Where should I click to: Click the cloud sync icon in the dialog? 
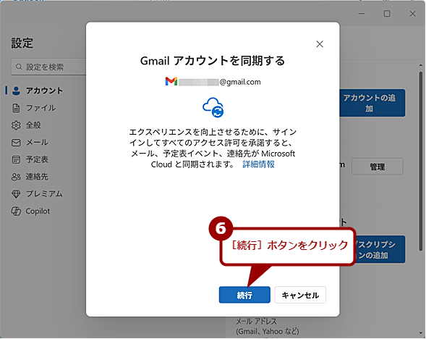[x=213, y=107]
